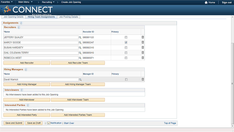Image resolution: width=234 pixels, height=132 pixels.
Task: Click recruiter ID 000005910
Action: point(88,53)
